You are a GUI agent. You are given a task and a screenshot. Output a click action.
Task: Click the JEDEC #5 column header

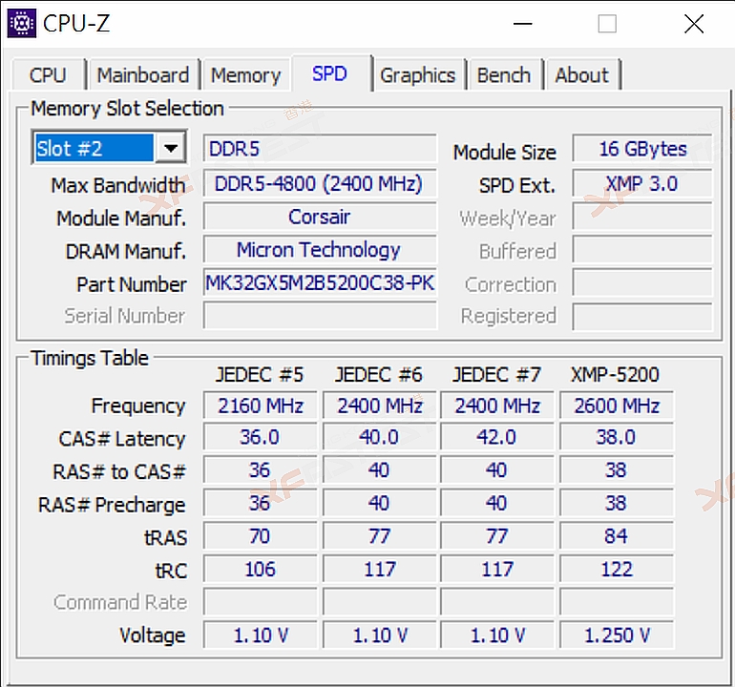tap(260, 374)
